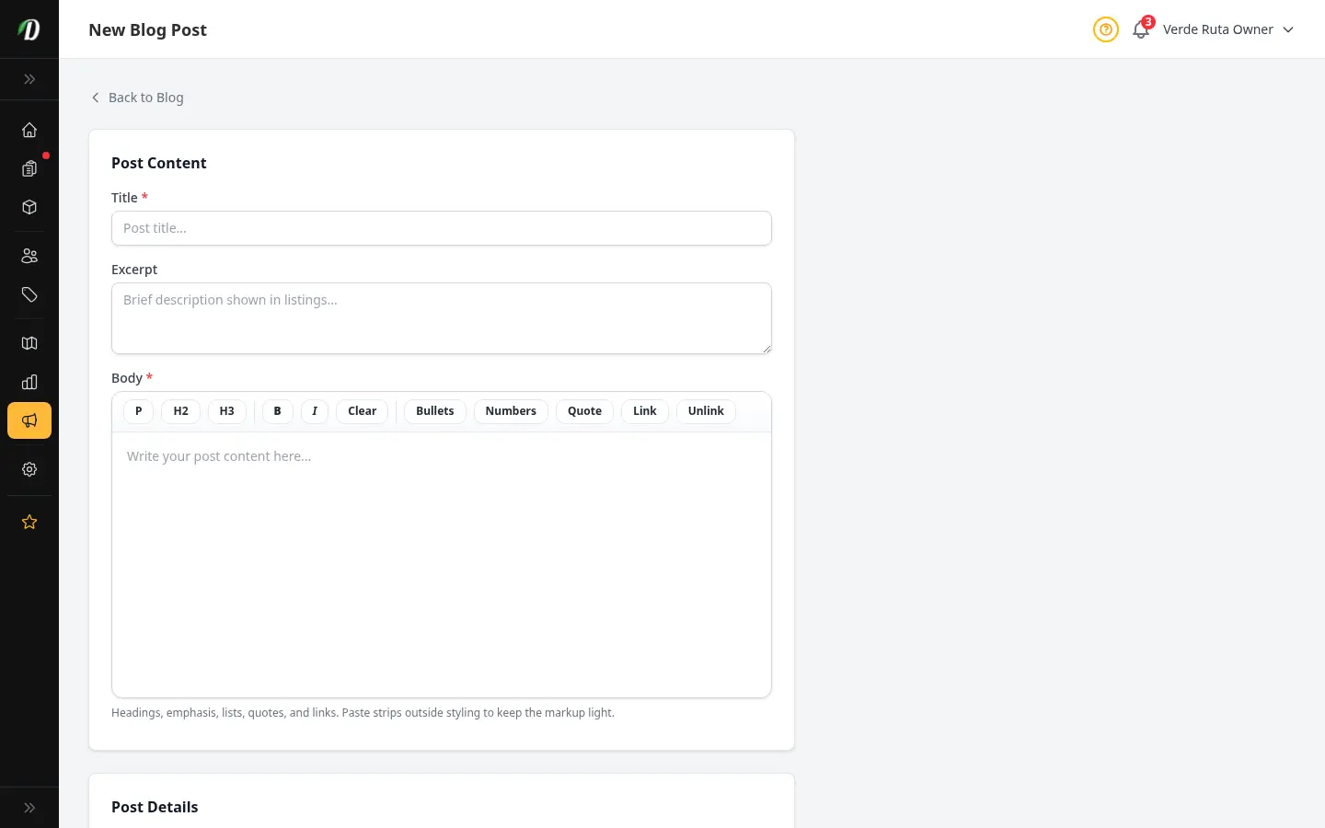The width and height of the screenshot is (1325, 828).
Task: Expand the sidebar using the bottom double-chevron
Action: click(x=29, y=808)
